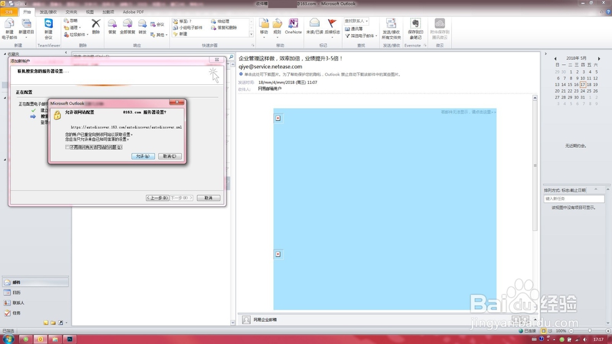The height and width of the screenshot is (344, 612).
Task: Open the 新建项目 ribbon button
Action: (26, 29)
